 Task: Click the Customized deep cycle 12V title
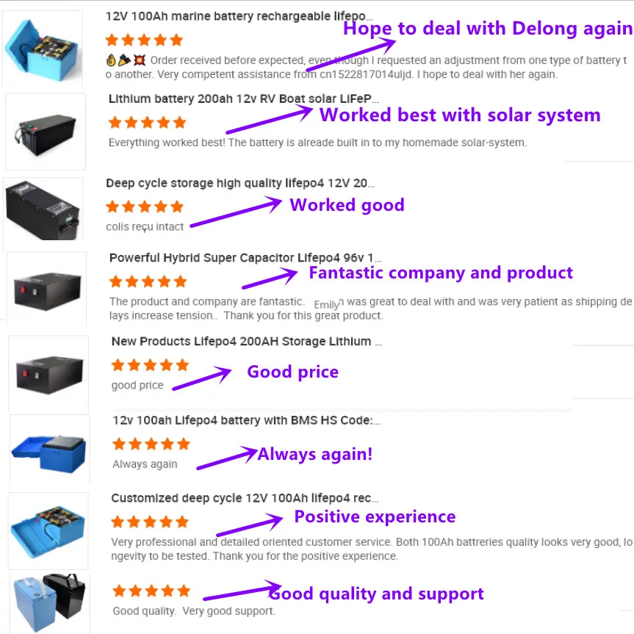click(x=245, y=498)
